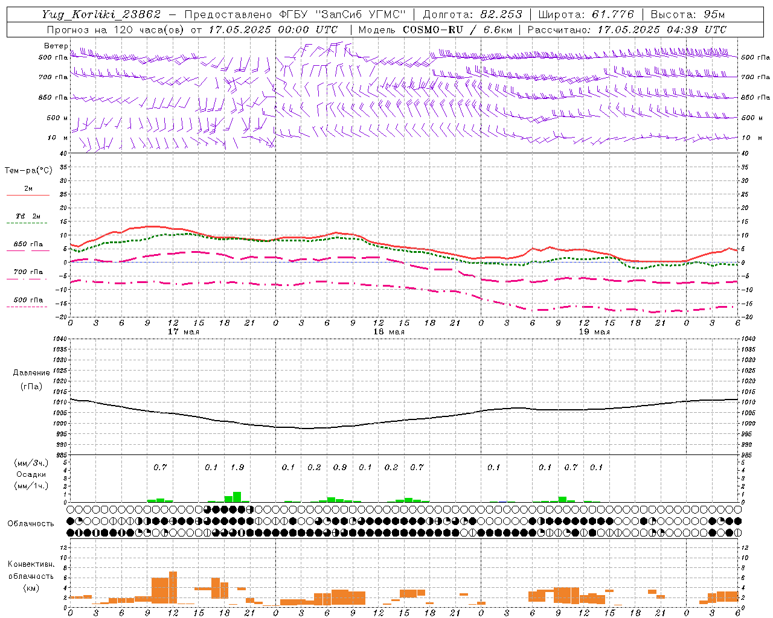Select the Широта: 61.776 field
Viewport: 773px width, 618px height.
(x=586, y=14)
